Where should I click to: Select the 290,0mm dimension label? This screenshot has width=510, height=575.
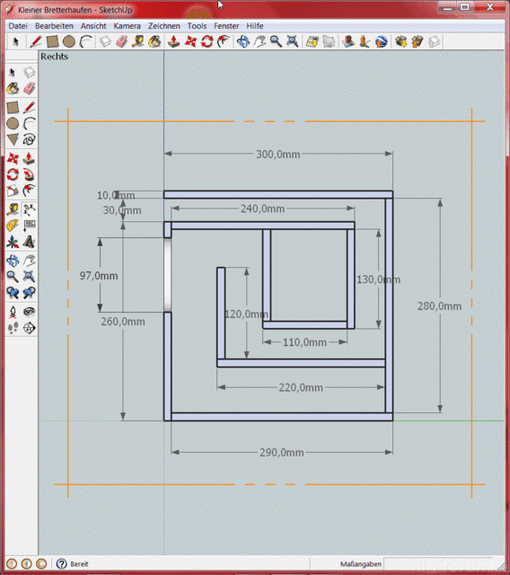282,453
